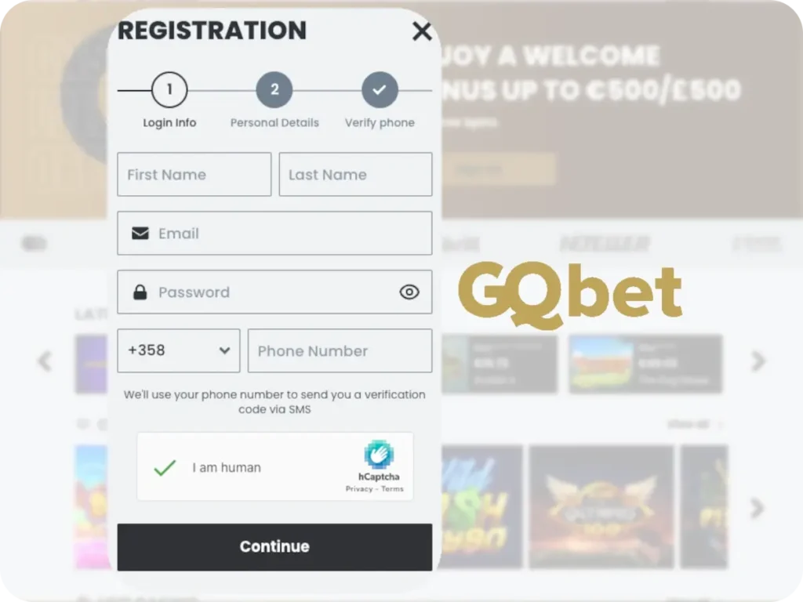The height and width of the screenshot is (602, 803).
Task: Toggle password visibility with the eye icon
Action: click(x=409, y=292)
